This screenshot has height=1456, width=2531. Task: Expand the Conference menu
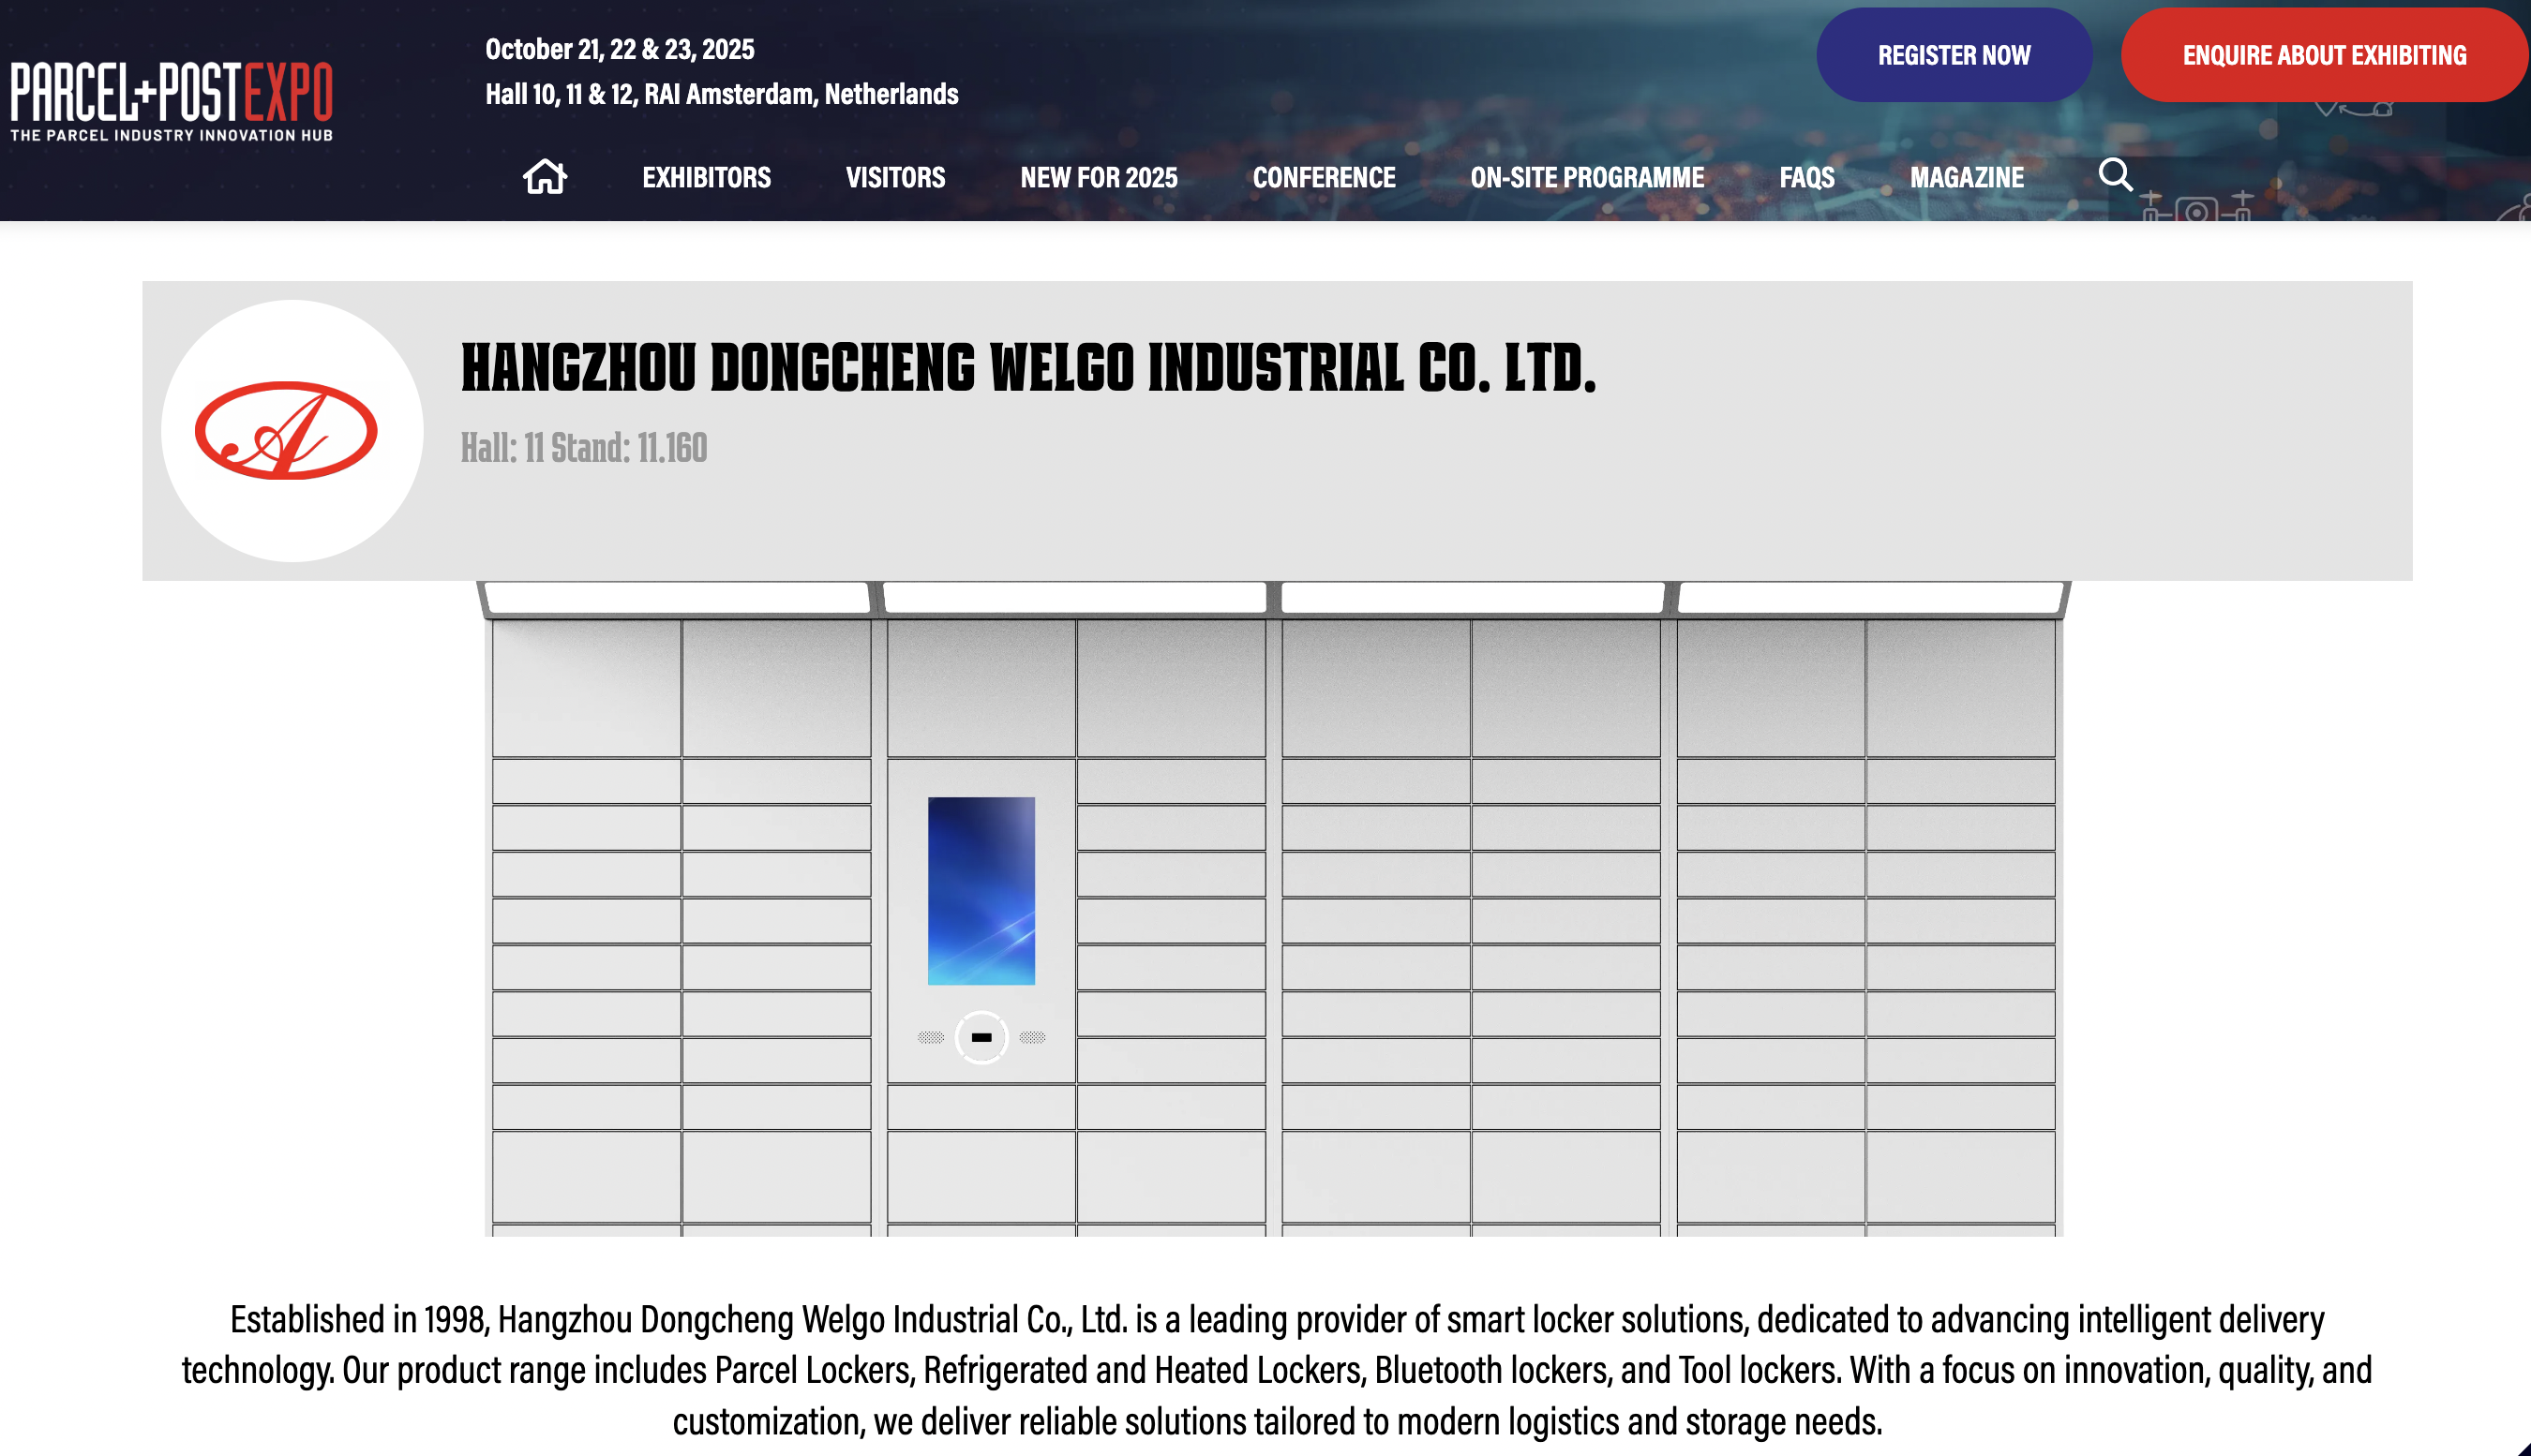pos(1323,178)
